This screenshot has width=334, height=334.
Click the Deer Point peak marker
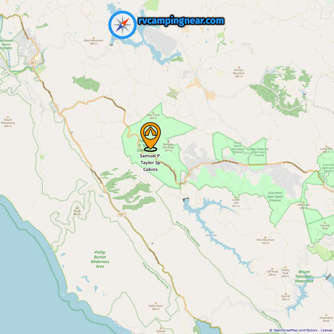153,112
